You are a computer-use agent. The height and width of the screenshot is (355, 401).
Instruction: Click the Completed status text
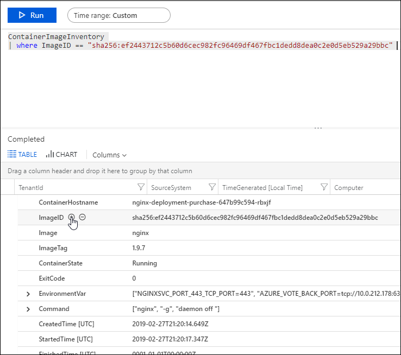coord(26,139)
